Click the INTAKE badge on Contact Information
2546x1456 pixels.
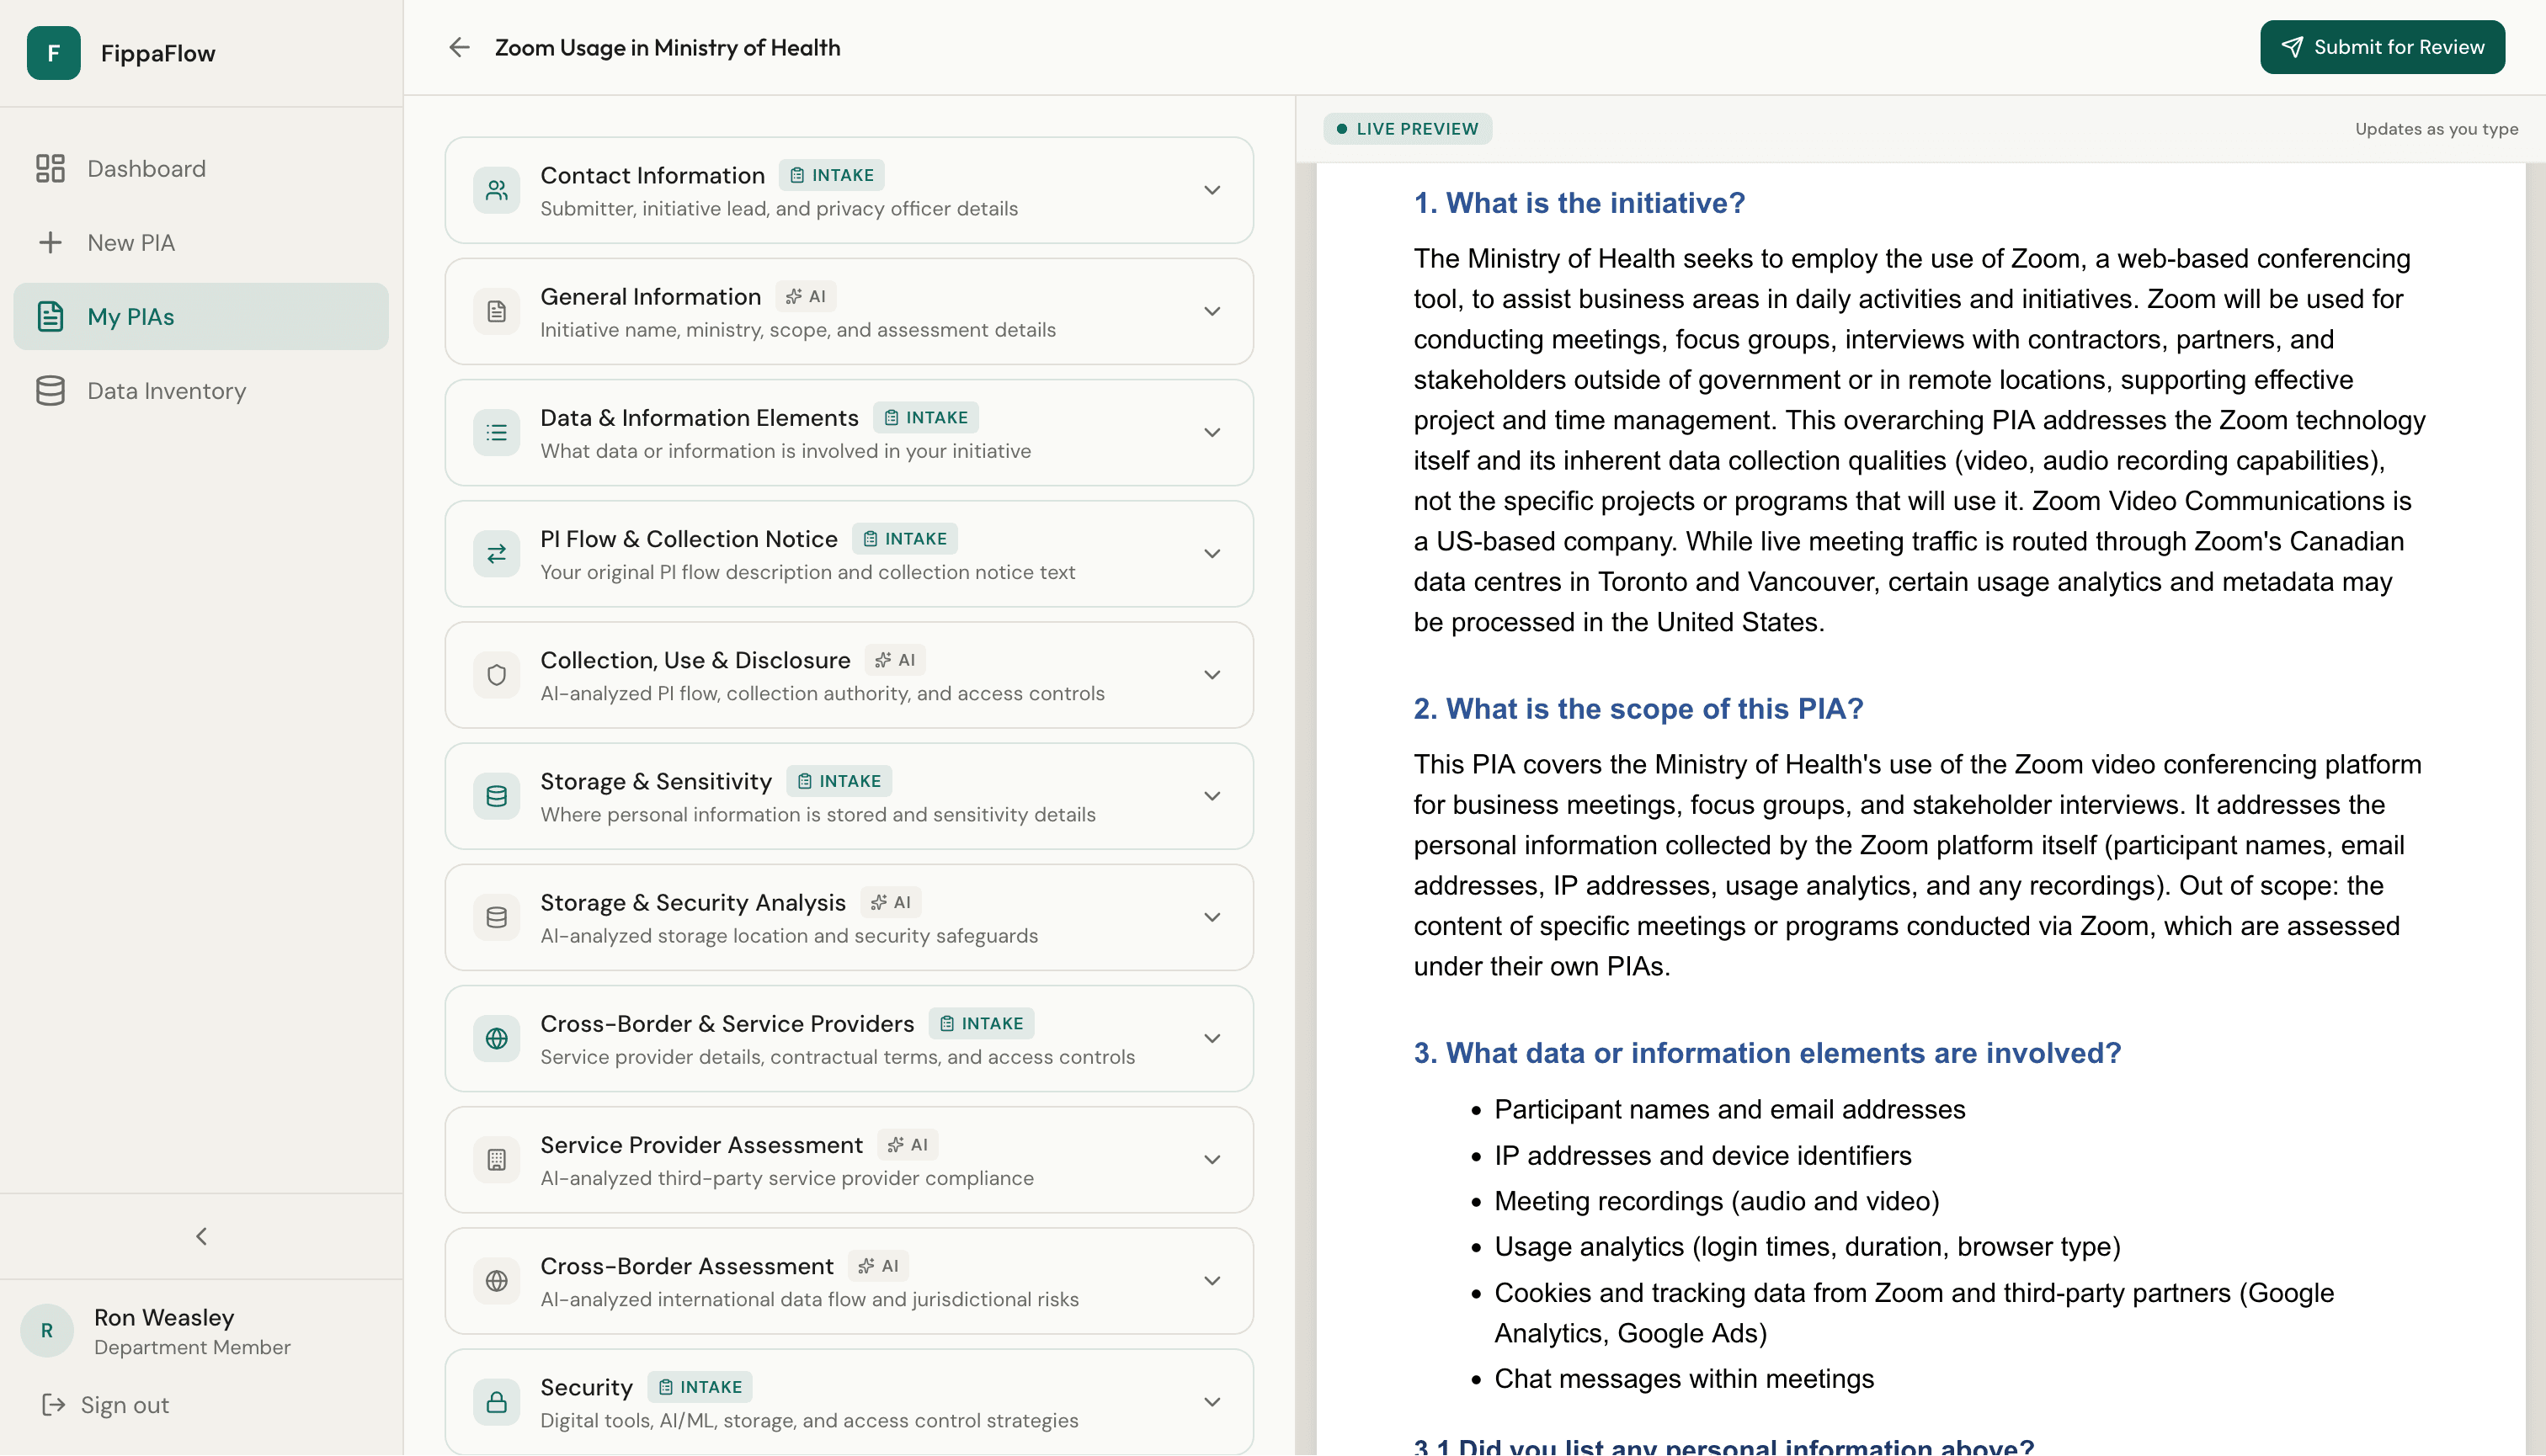(831, 175)
